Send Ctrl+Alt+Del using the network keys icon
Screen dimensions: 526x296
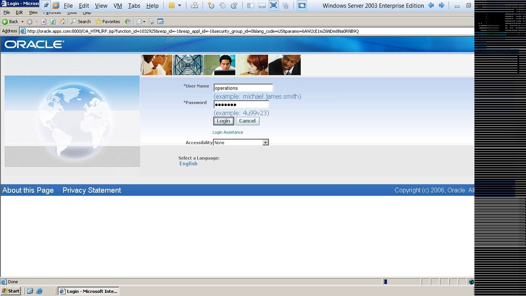click(194, 6)
